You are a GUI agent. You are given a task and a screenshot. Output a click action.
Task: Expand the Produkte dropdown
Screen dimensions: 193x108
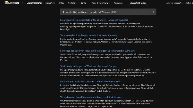72,3
